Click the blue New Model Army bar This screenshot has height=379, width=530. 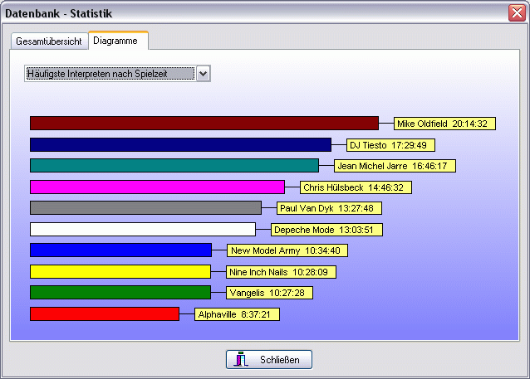(x=120, y=250)
